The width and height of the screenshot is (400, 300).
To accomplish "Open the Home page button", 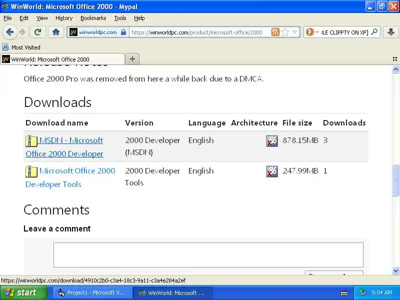I will tap(56, 32).
